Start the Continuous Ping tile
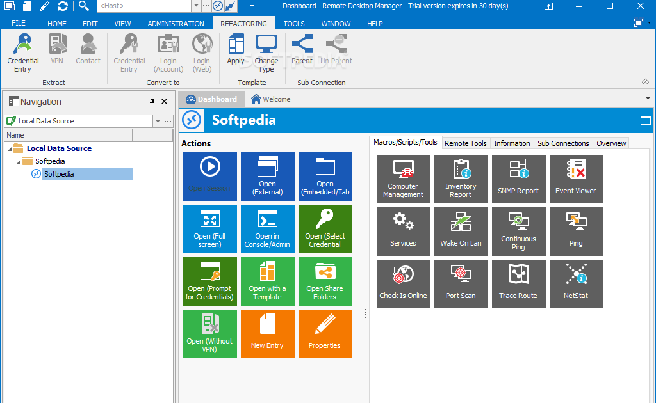The width and height of the screenshot is (656, 403). (x=518, y=232)
